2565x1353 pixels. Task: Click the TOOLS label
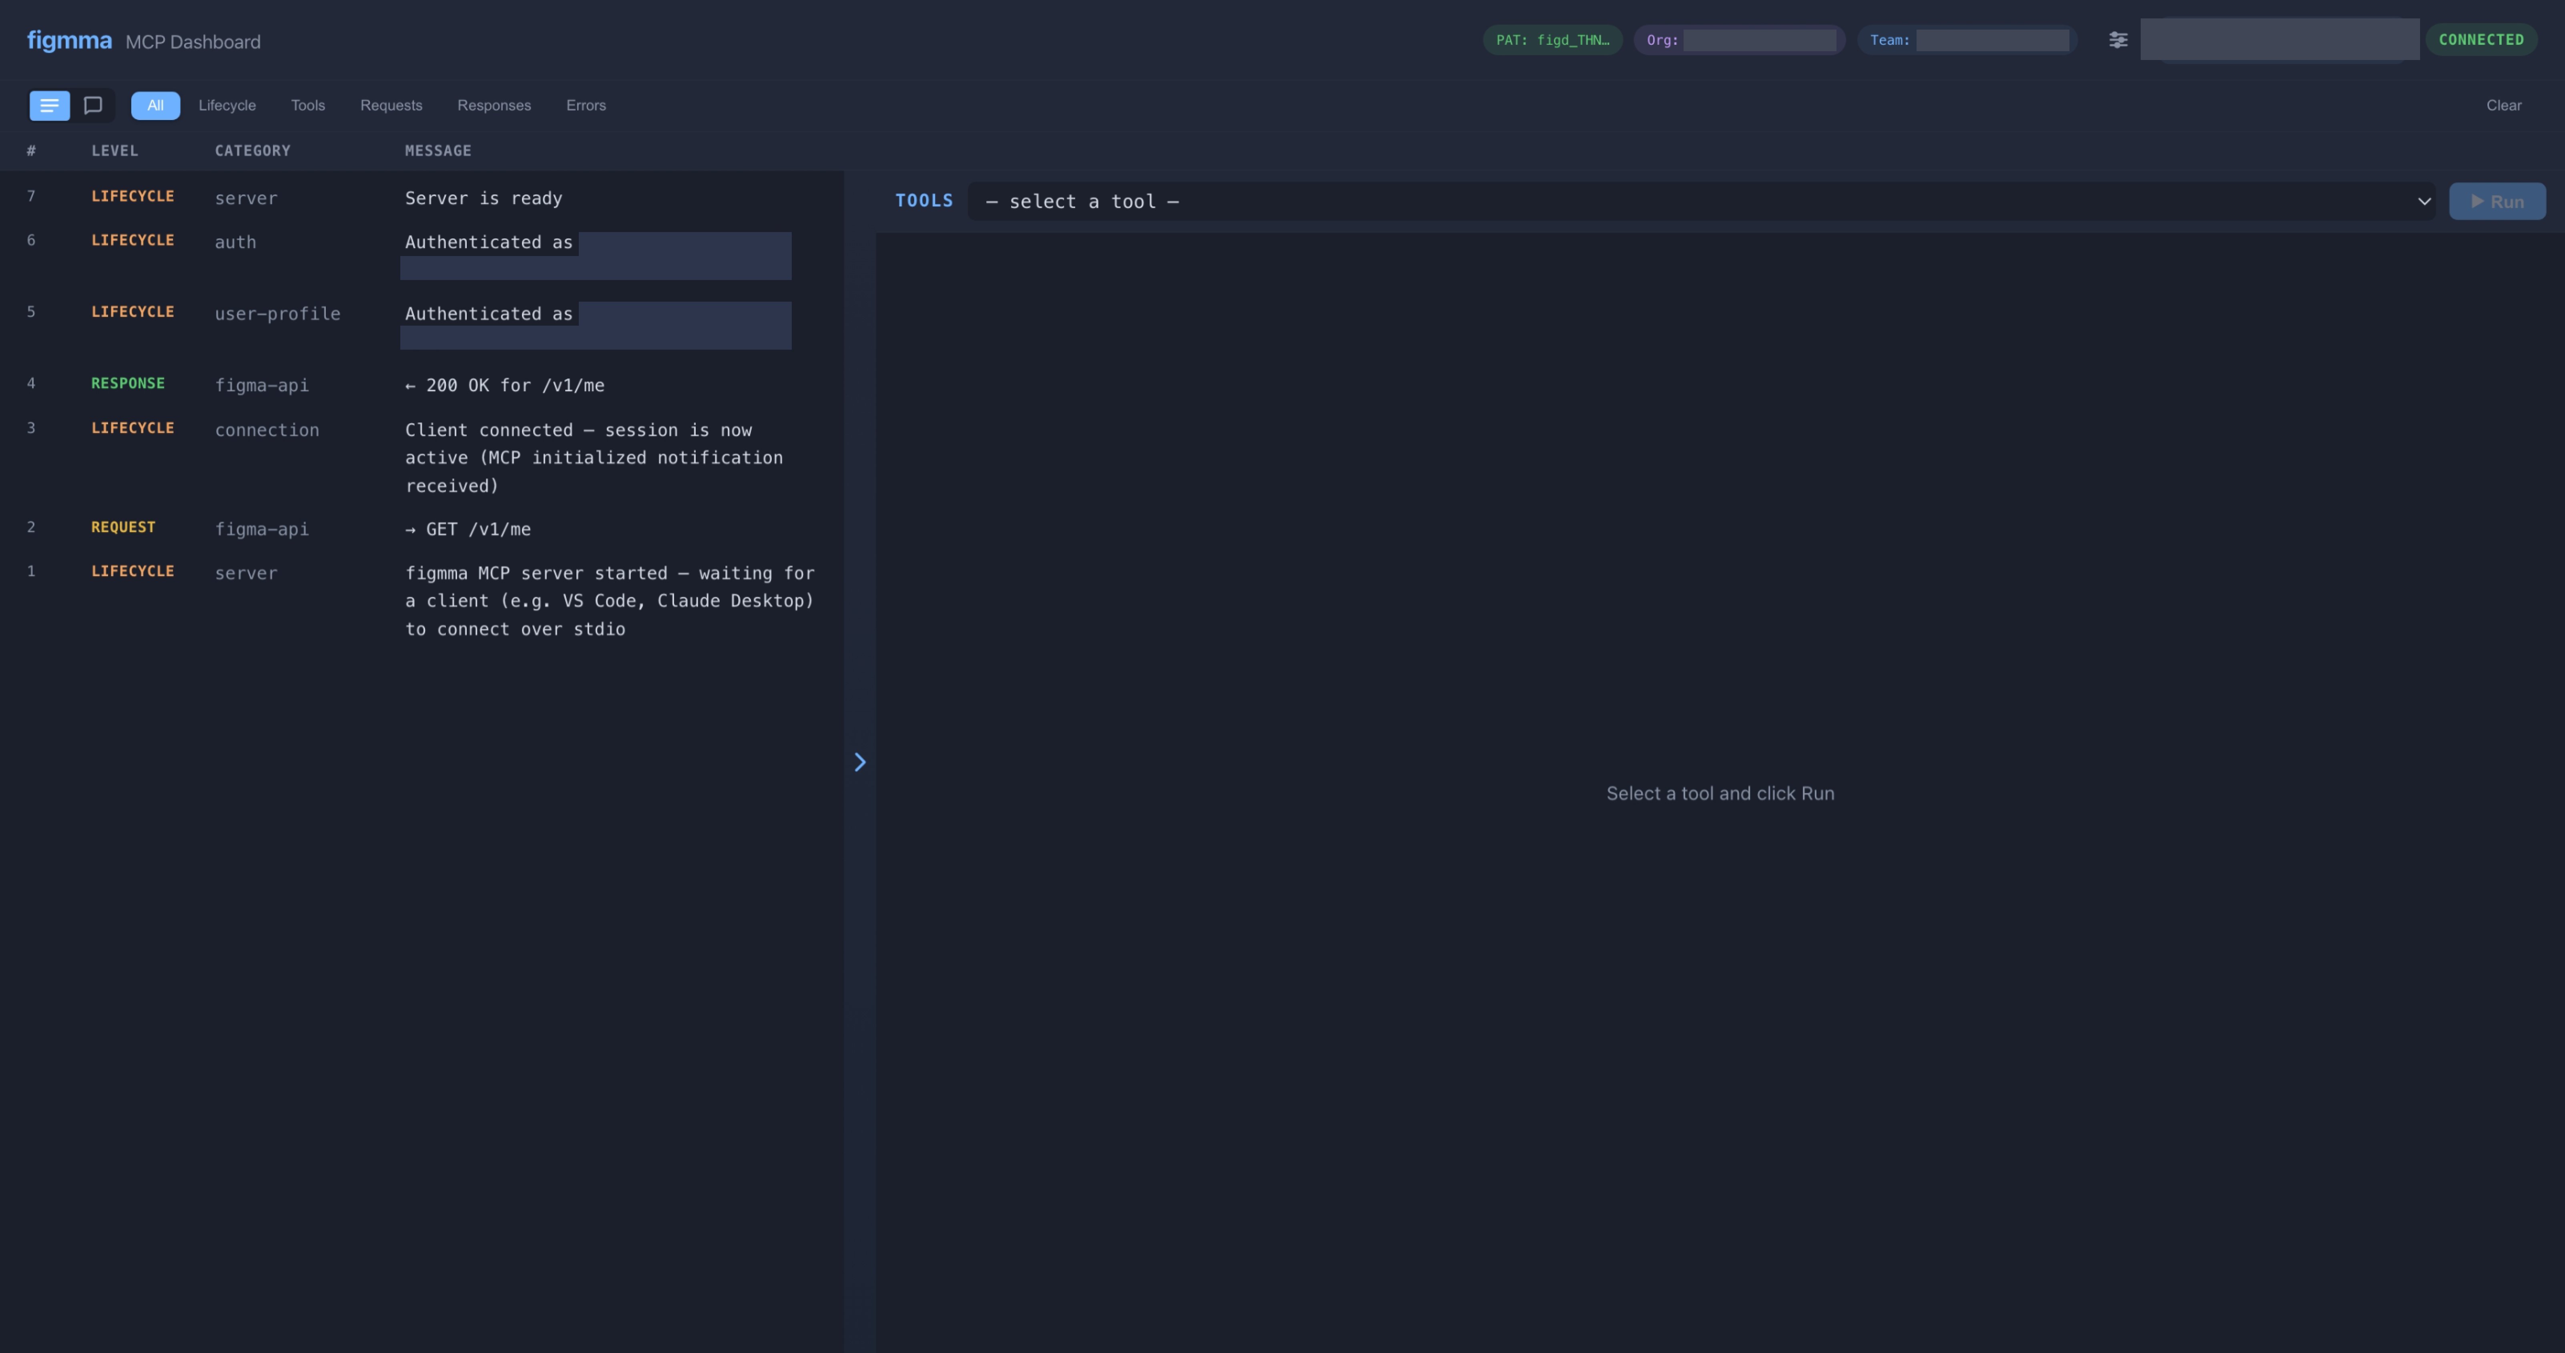924,201
